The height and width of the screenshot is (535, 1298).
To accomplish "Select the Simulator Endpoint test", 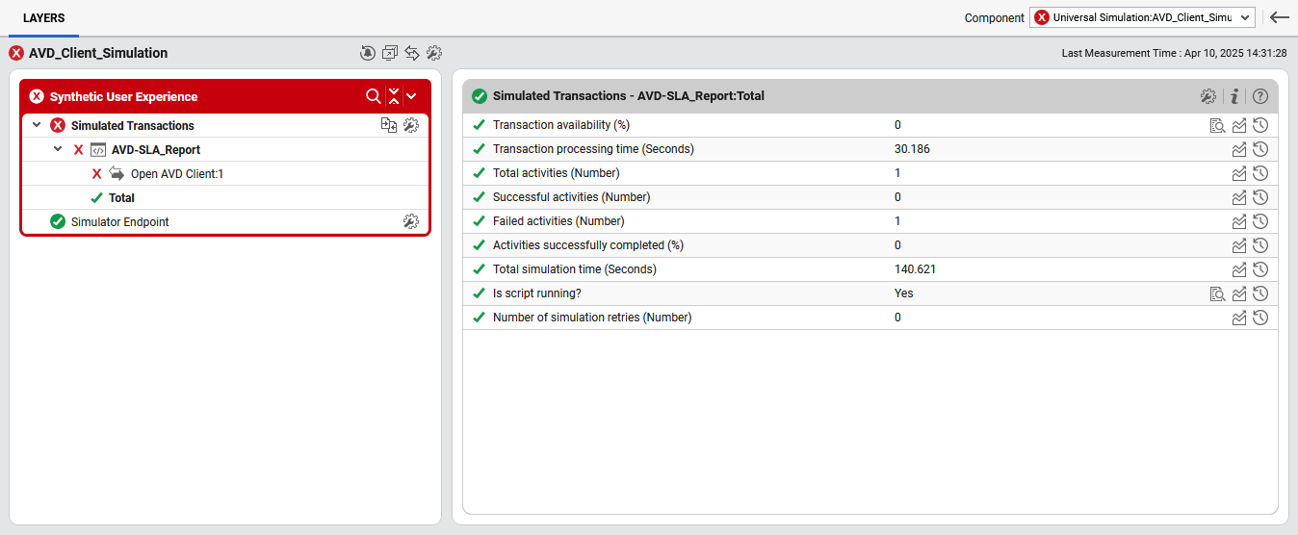I will click(119, 222).
